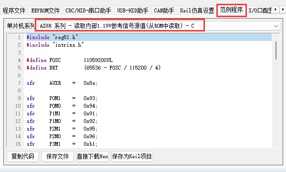Click line number 8 in the gutter

coord(19,91)
